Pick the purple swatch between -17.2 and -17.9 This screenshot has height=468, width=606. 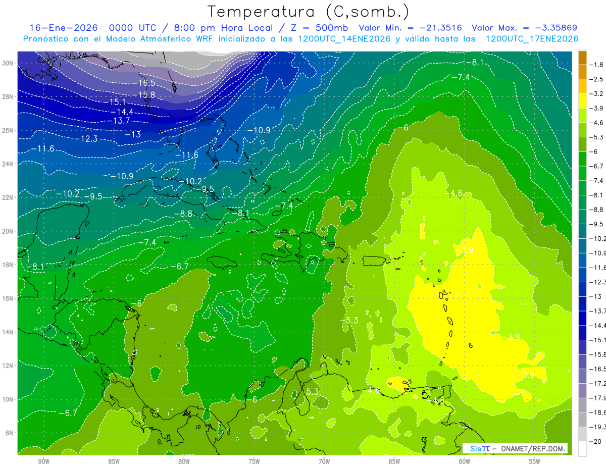click(582, 391)
